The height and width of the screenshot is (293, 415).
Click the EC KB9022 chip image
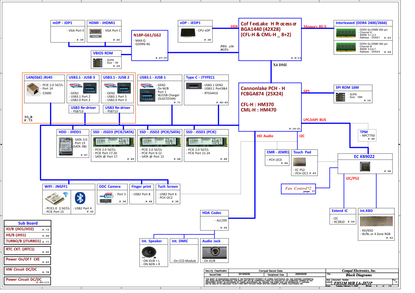[x=365, y=166]
